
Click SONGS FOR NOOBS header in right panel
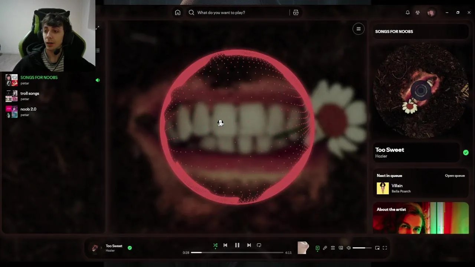(394, 32)
